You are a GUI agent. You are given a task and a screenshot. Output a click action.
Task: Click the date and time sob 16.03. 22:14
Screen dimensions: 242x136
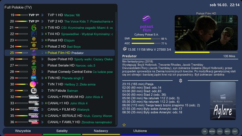point(224,5)
